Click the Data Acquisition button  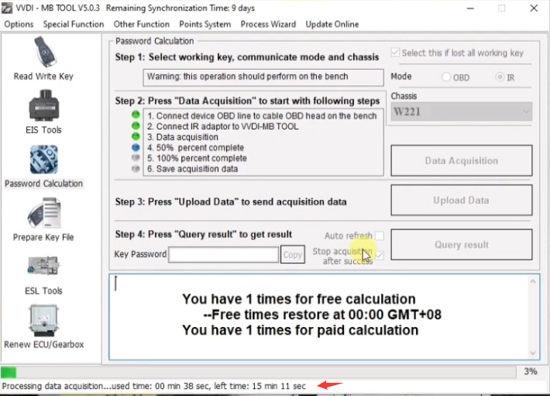pyautogui.click(x=462, y=160)
